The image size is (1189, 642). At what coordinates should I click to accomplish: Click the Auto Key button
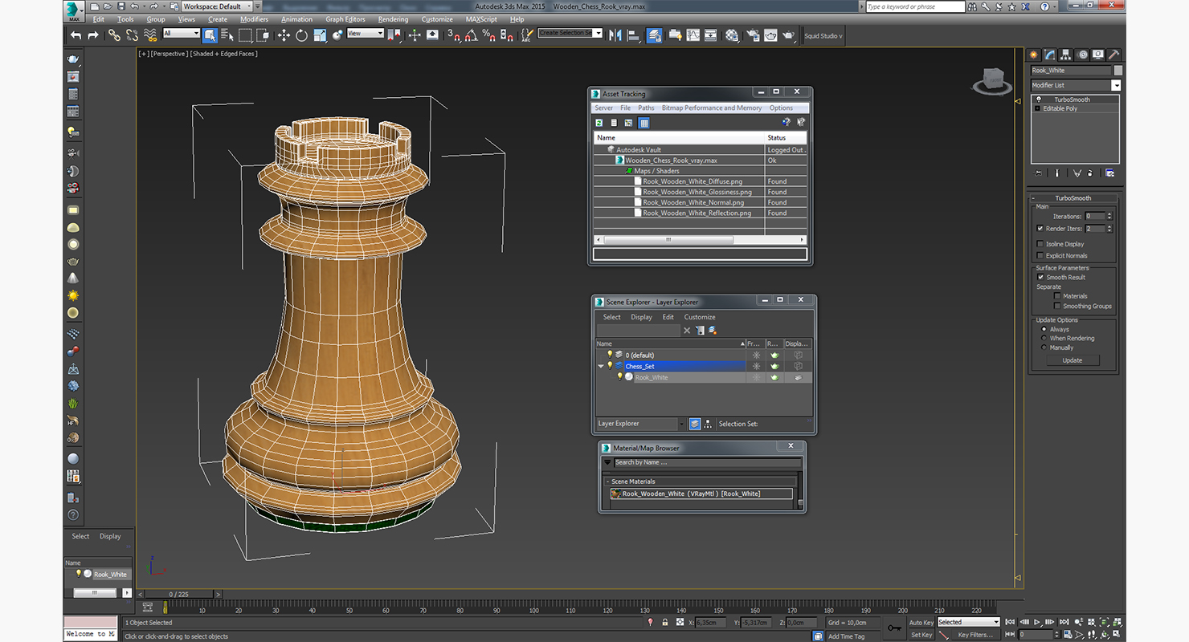pos(921,623)
